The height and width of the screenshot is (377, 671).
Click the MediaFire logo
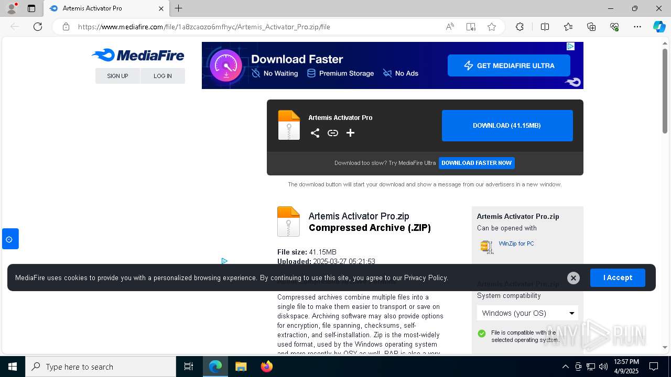pos(138,55)
